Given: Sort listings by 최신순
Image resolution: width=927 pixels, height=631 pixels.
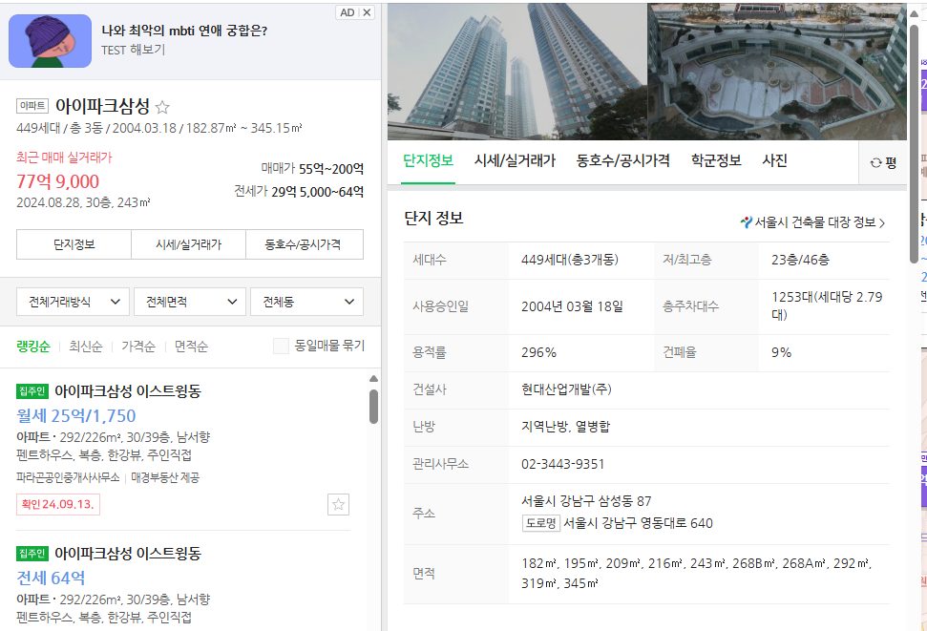Looking at the screenshot, I should pos(86,347).
